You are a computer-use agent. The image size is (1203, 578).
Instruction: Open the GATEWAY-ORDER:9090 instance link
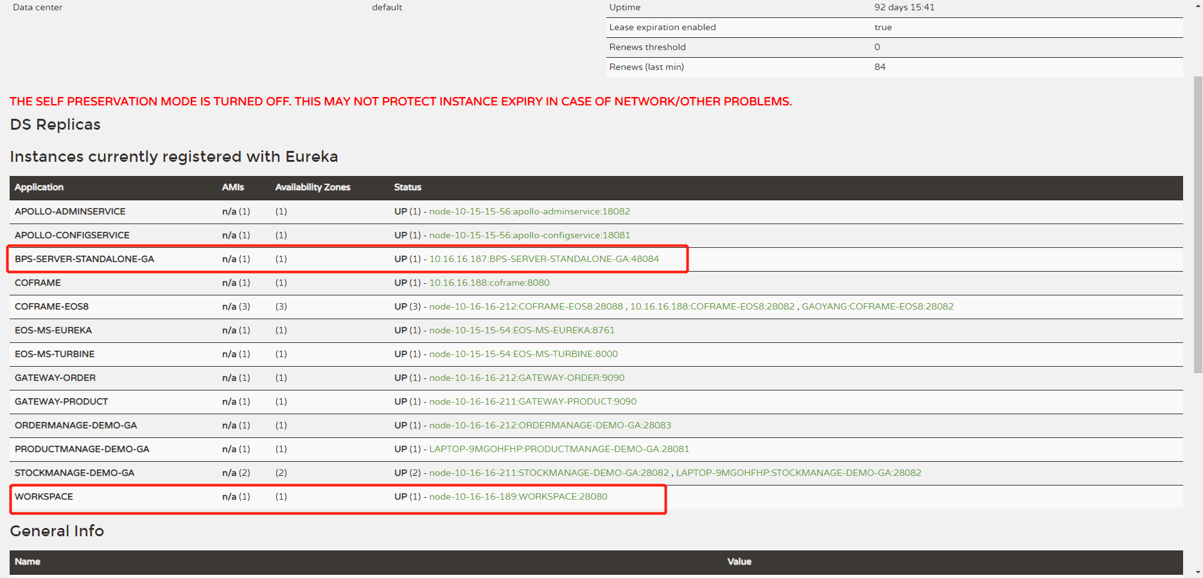(527, 378)
